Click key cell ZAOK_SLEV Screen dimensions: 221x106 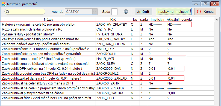tap(113, 64)
